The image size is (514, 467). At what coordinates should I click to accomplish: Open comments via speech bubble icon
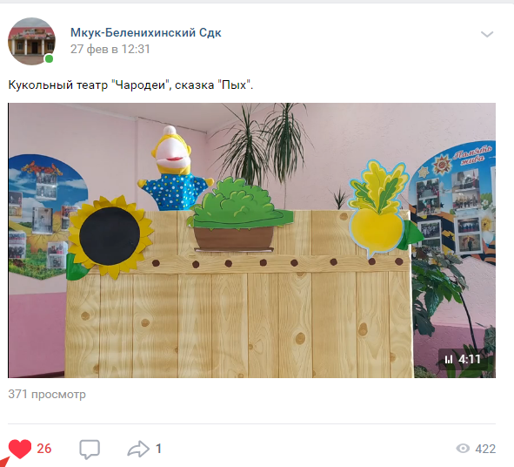(90, 449)
